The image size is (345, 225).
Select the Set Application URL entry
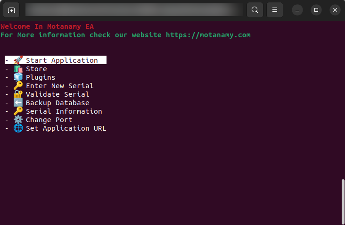66,128
